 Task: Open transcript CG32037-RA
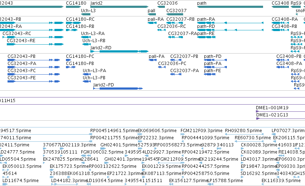176,37
